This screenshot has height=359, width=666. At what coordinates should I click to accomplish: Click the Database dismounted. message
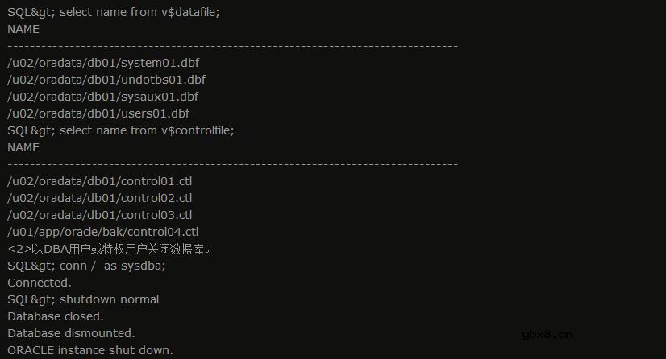click(71, 333)
